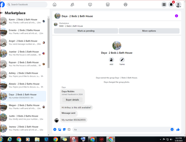Click sender avatar beside phone number message
Image resolution: width=186 pixels, height=142 pixels.
pyautogui.click(x=57, y=120)
